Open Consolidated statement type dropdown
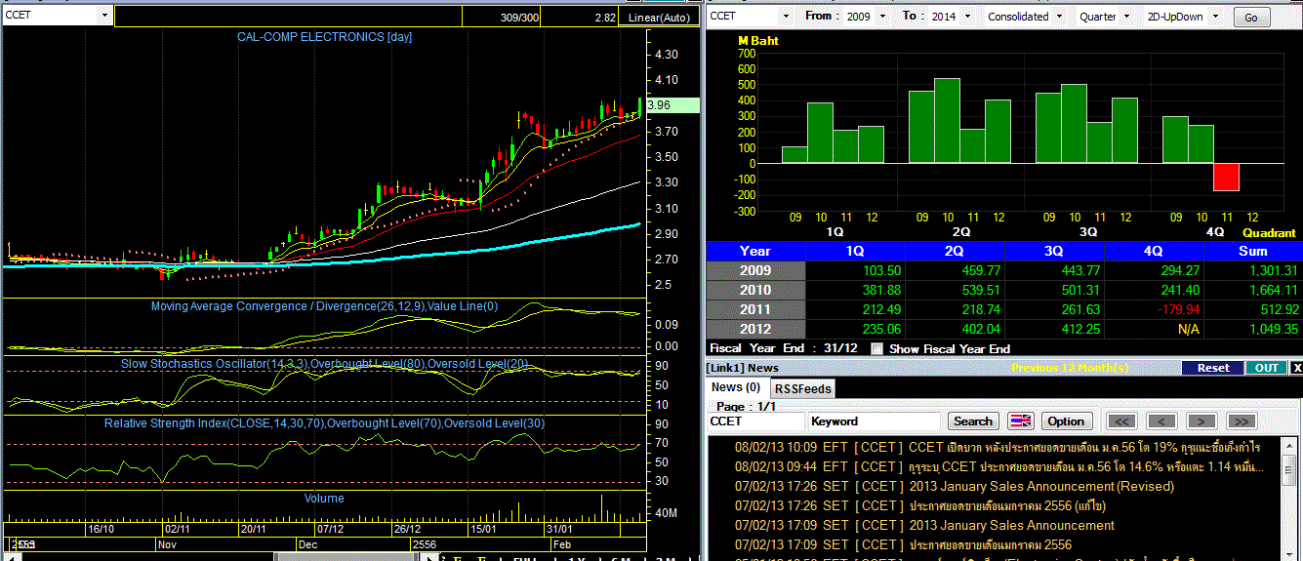This screenshot has height=561, width=1303. tap(1058, 17)
